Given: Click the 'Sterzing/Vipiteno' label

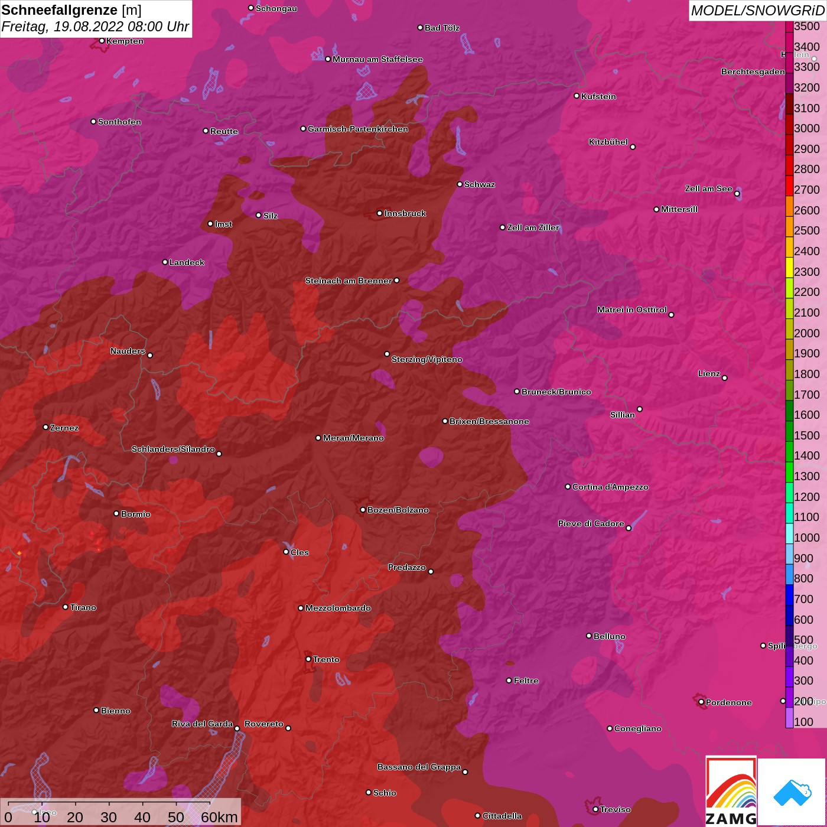Looking at the screenshot, I should (427, 359).
